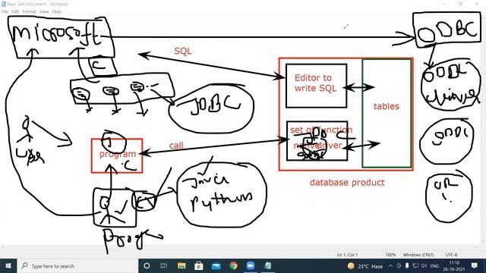This screenshot has width=486, height=273.
Task: Open Mail app from taskbar
Action: (216, 266)
